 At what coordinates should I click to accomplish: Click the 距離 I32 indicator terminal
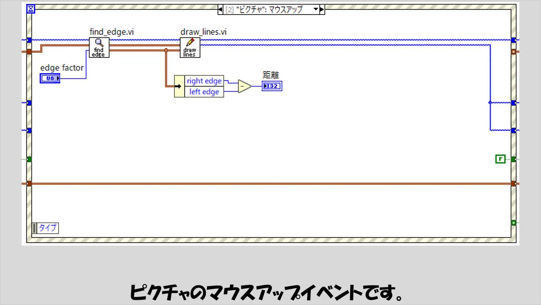(272, 86)
